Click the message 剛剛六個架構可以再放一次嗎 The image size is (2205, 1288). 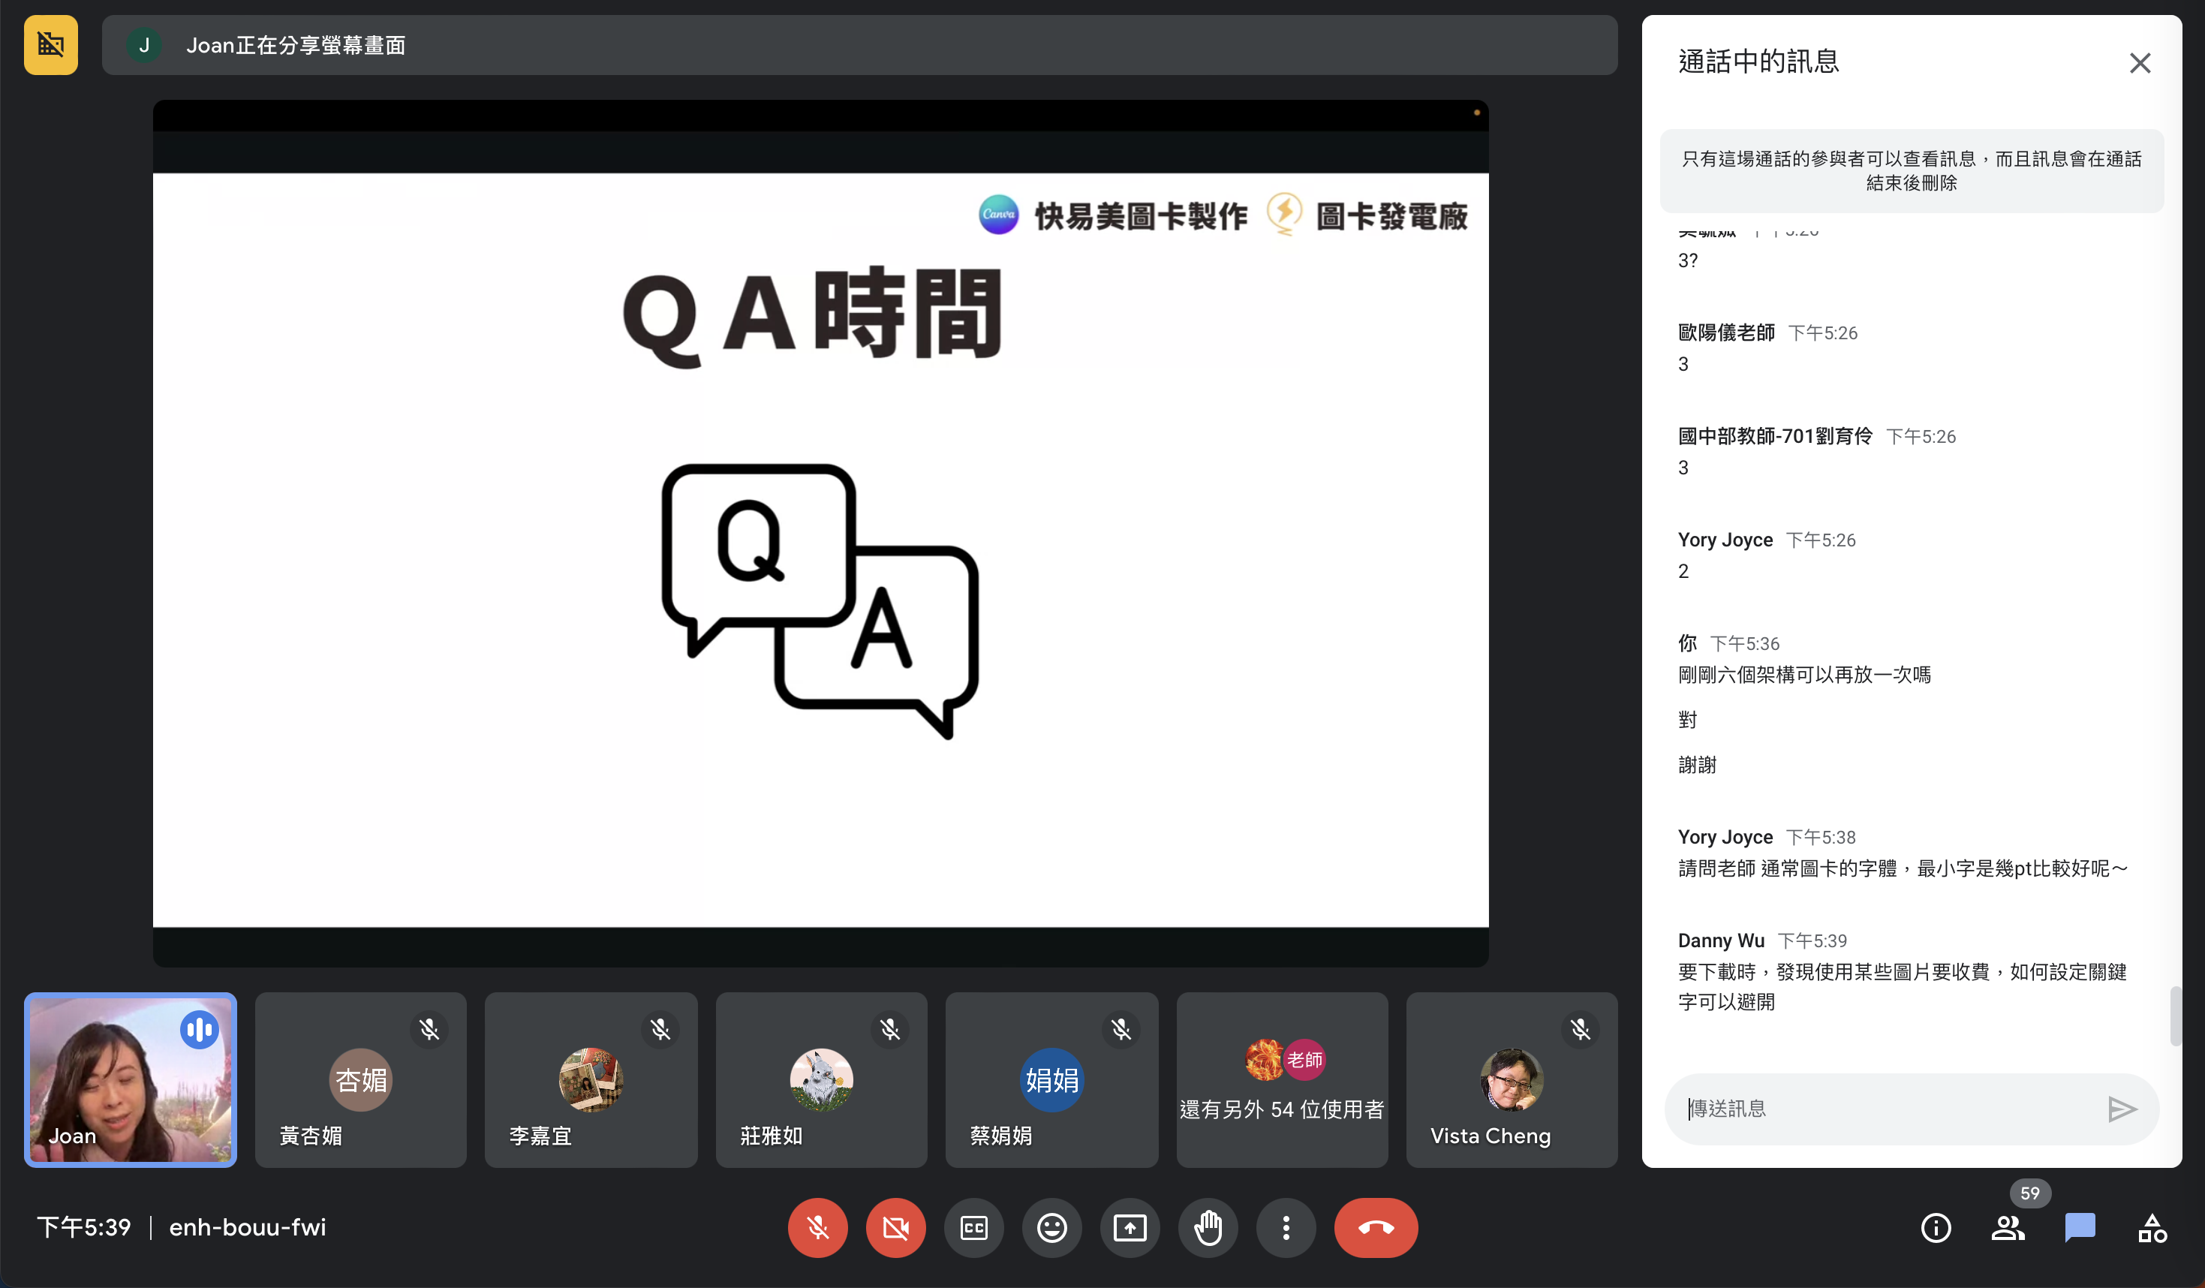1804,675
